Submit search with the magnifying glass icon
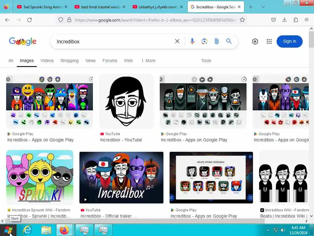The width and height of the screenshot is (314, 236). [x=229, y=41]
